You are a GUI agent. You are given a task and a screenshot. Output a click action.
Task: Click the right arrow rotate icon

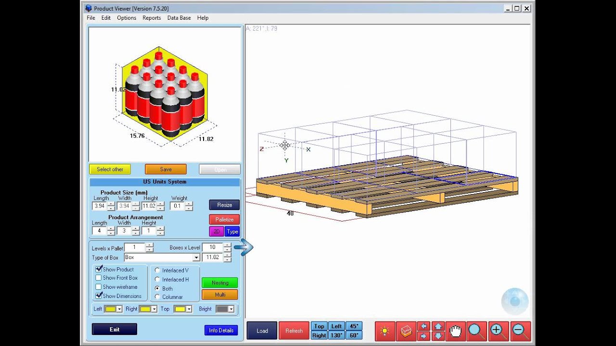(x=423, y=335)
